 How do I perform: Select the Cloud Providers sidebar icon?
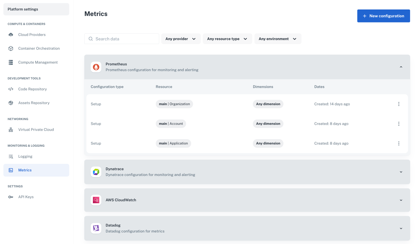(11, 35)
